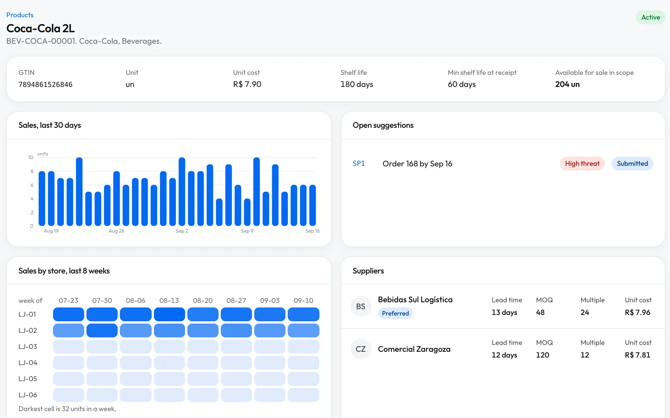Open Comercial Zaragoza supplier
Screen dimensions: 670x418
click(414, 349)
